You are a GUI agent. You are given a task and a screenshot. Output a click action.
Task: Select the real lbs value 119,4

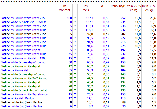click(x=89, y=26)
